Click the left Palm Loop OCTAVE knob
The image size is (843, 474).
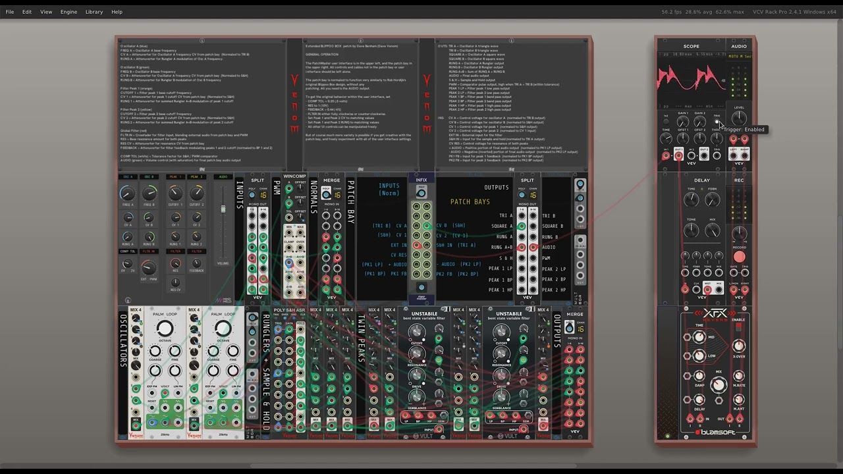[x=165, y=329]
